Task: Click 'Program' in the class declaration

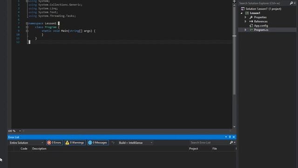Action: (x=51, y=27)
